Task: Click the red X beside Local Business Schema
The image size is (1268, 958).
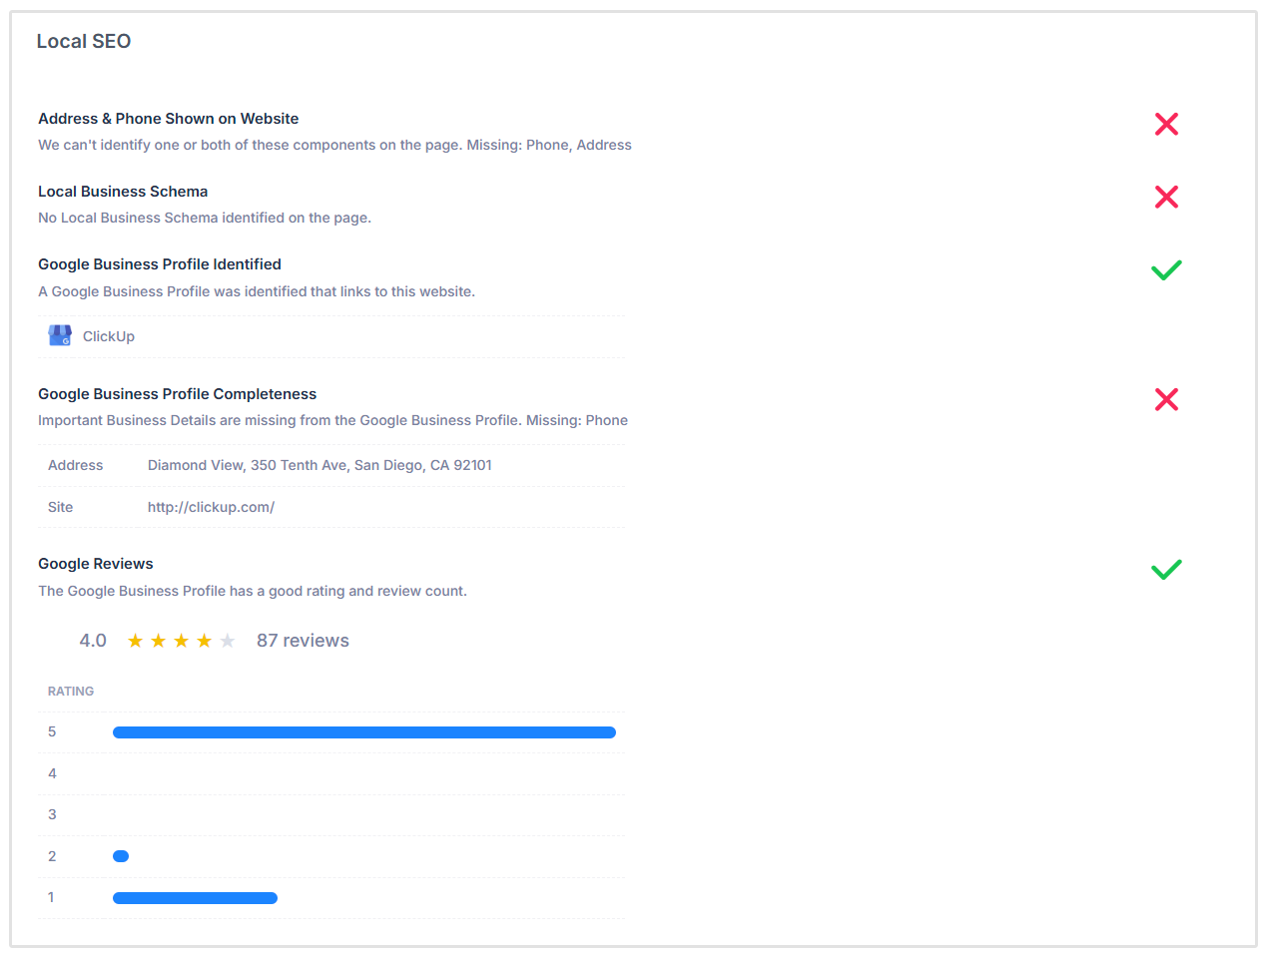Action: pos(1166,197)
